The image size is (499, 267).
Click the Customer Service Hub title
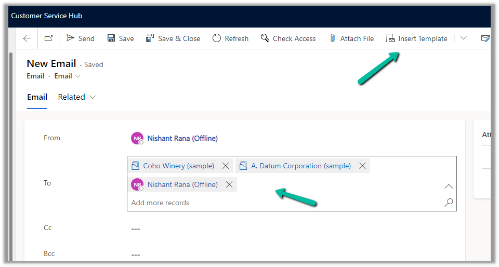pos(47,16)
